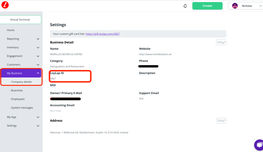
Task: Click the Support Email N/A value
Action: 141,99
